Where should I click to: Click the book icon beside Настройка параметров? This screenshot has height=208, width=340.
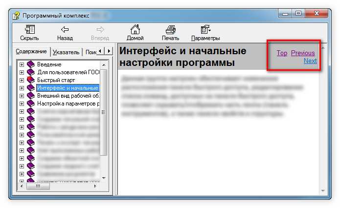coord(31,104)
